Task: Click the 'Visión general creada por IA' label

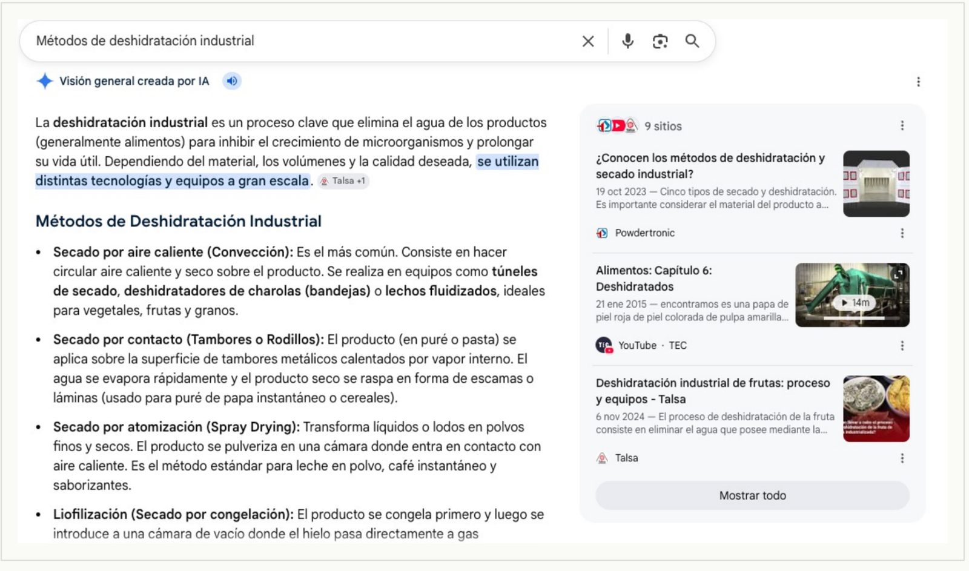Action: click(134, 81)
